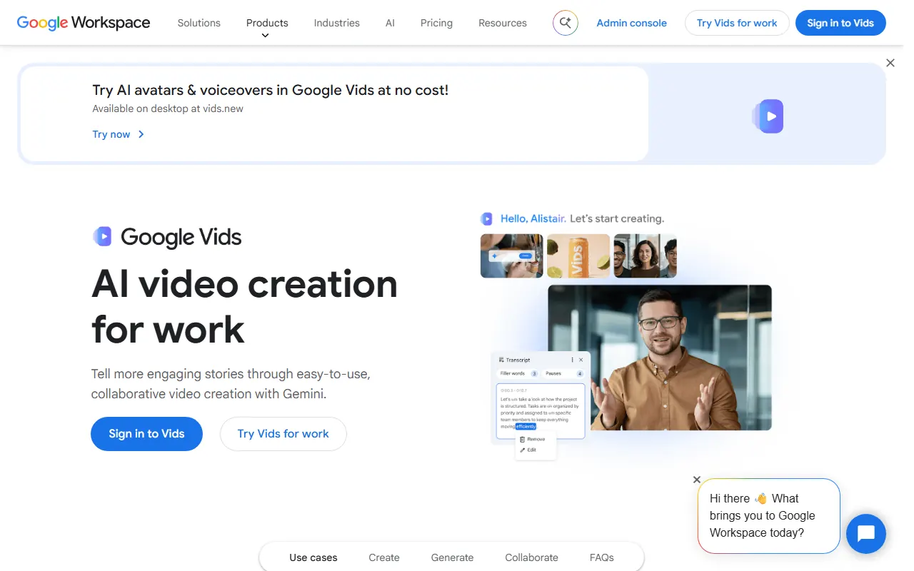Click the Pauses chip

[x=564, y=373]
